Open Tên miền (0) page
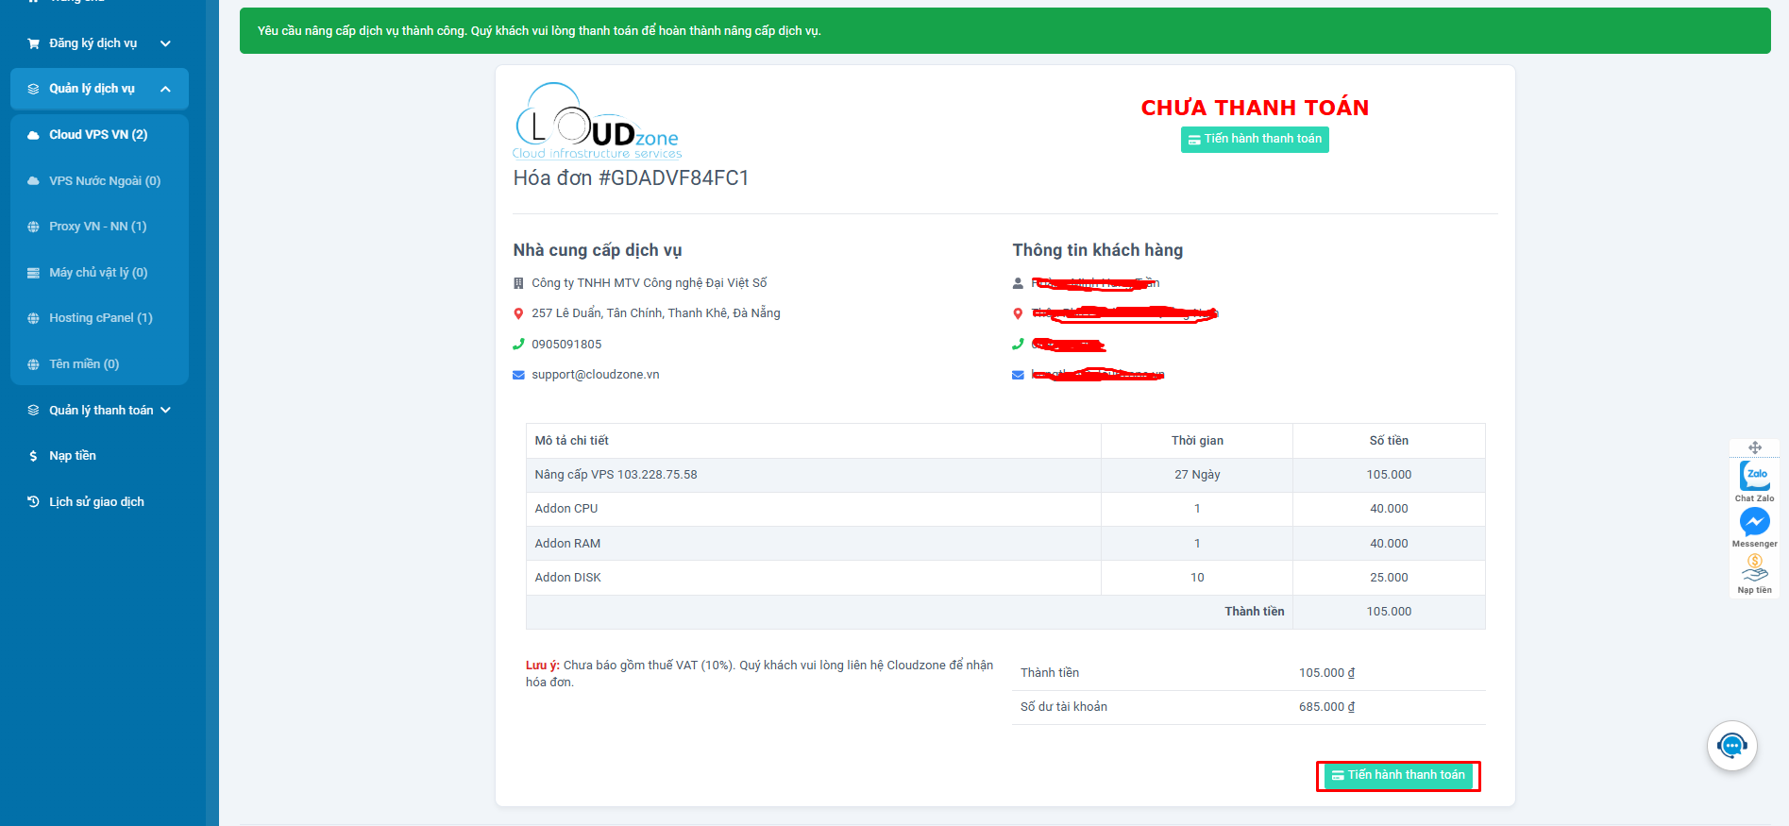Screen dimensions: 1789x826 (84, 364)
